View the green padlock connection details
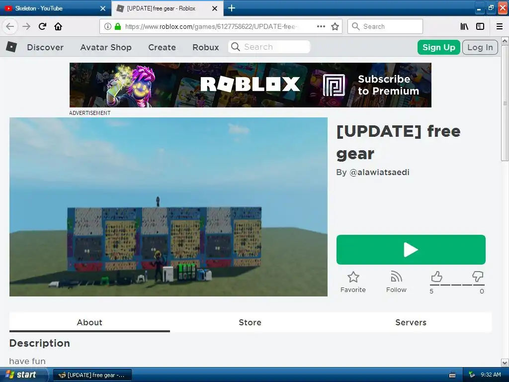 [x=117, y=26]
